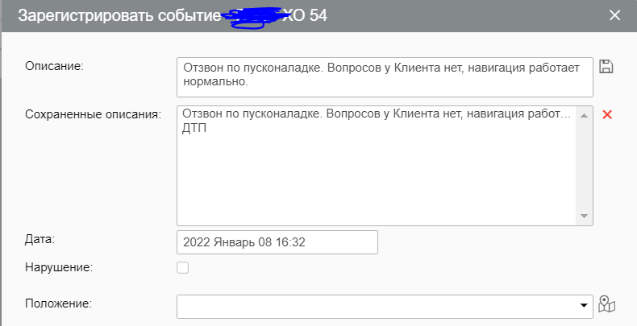Expand the Положение dropdown arrow
Viewport: 637px width, 326px height.
584,306
